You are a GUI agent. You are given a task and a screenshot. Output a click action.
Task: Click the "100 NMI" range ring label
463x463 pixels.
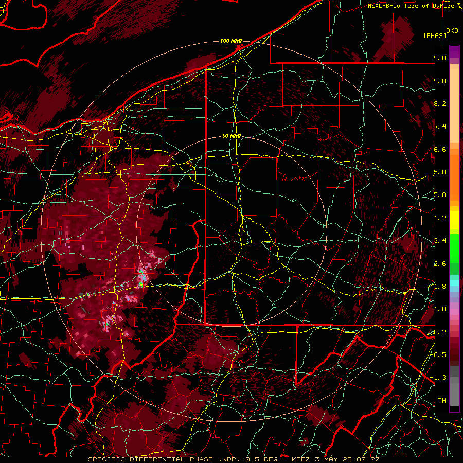(231, 41)
